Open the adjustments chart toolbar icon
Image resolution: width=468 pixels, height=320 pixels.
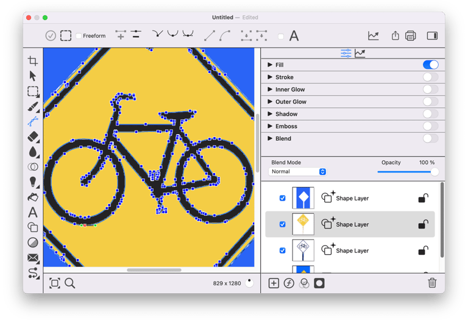(373, 36)
